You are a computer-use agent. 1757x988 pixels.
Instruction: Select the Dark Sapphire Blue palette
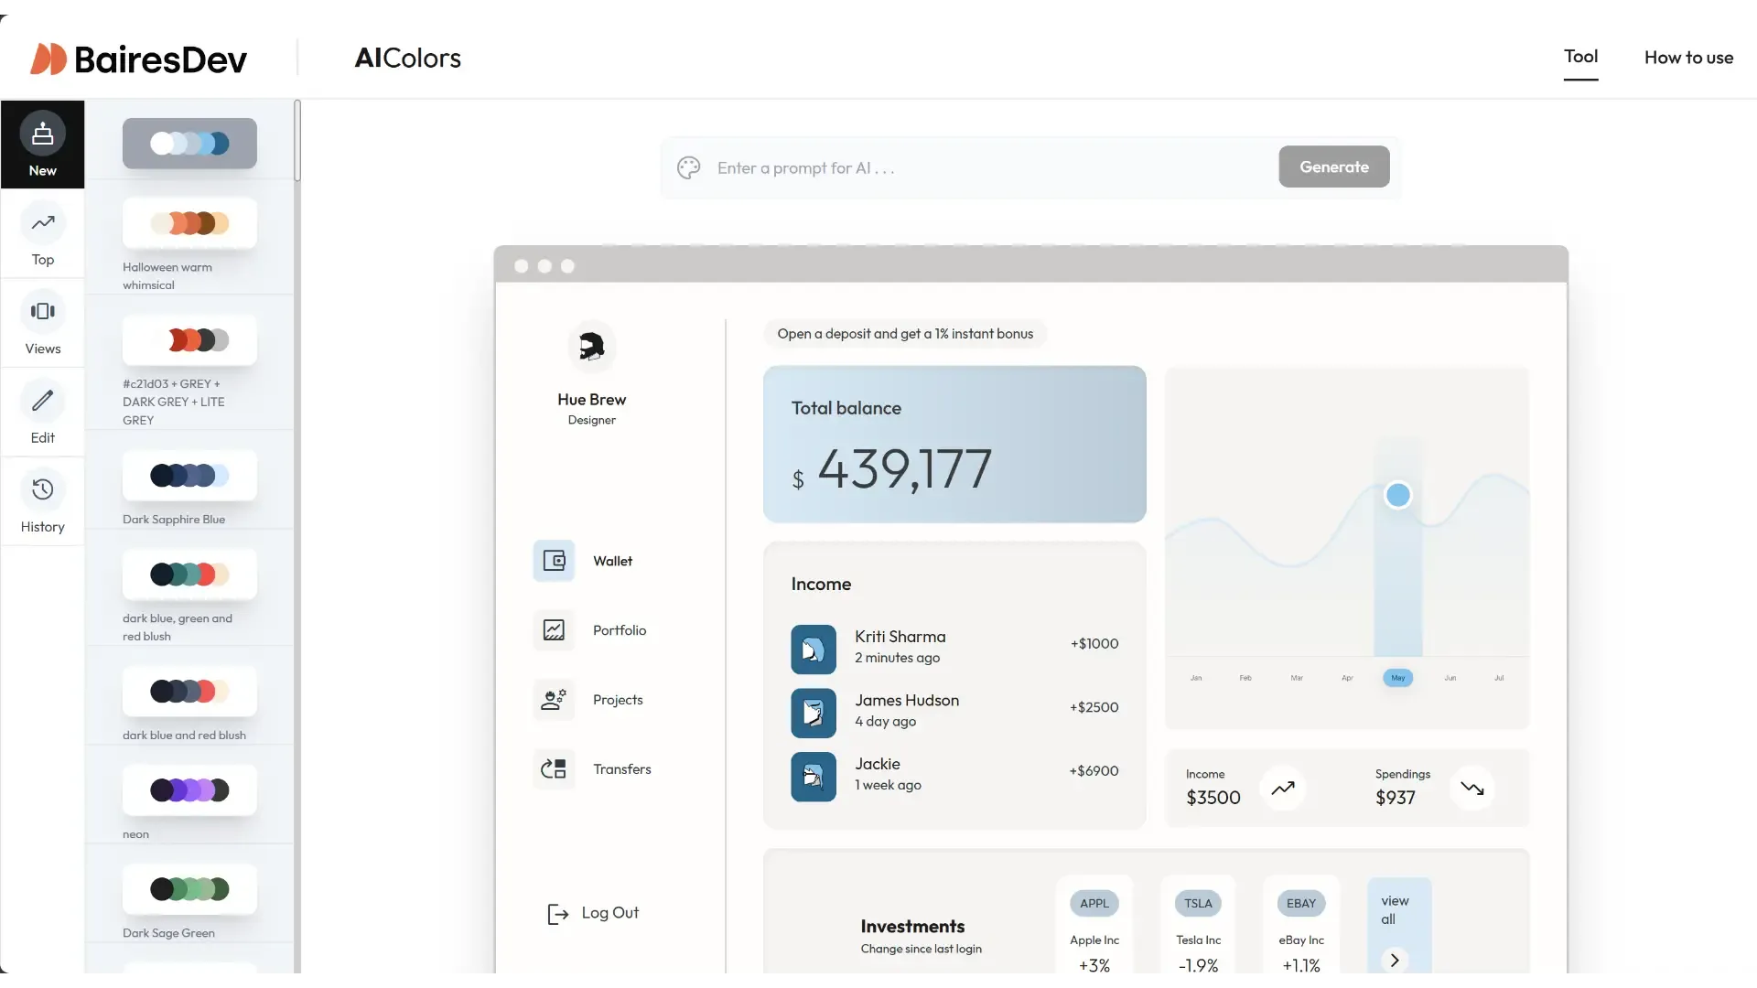(x=189, y=476)
